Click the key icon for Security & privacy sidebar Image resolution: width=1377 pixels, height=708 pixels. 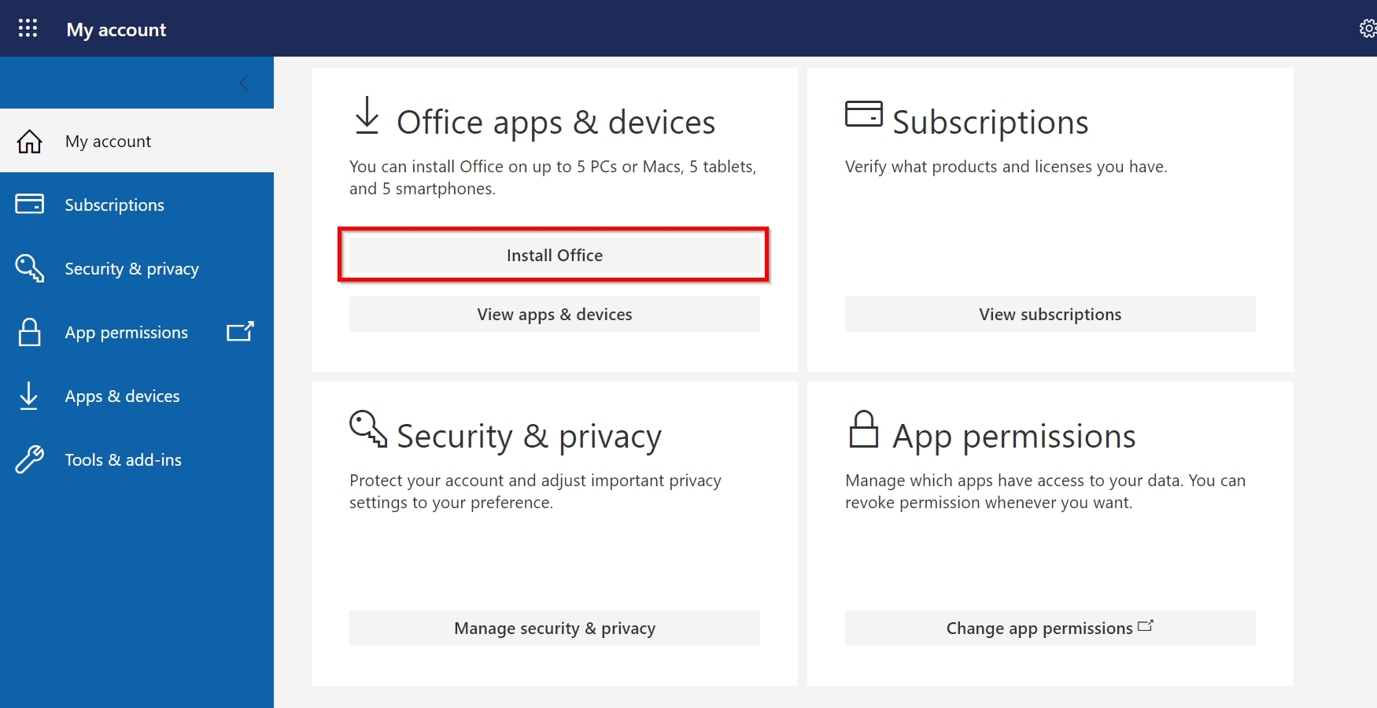tap(30, 268)
